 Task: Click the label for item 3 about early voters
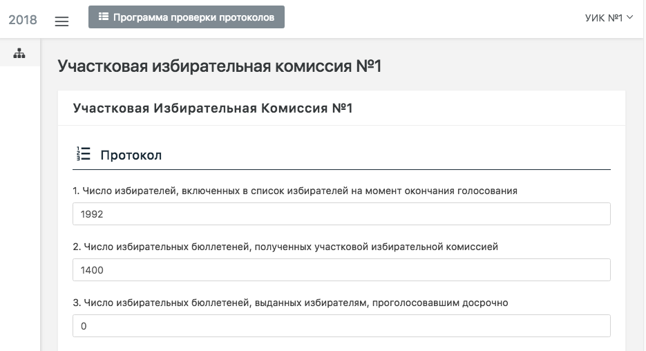pyautogui.click(x=291, y=303)
